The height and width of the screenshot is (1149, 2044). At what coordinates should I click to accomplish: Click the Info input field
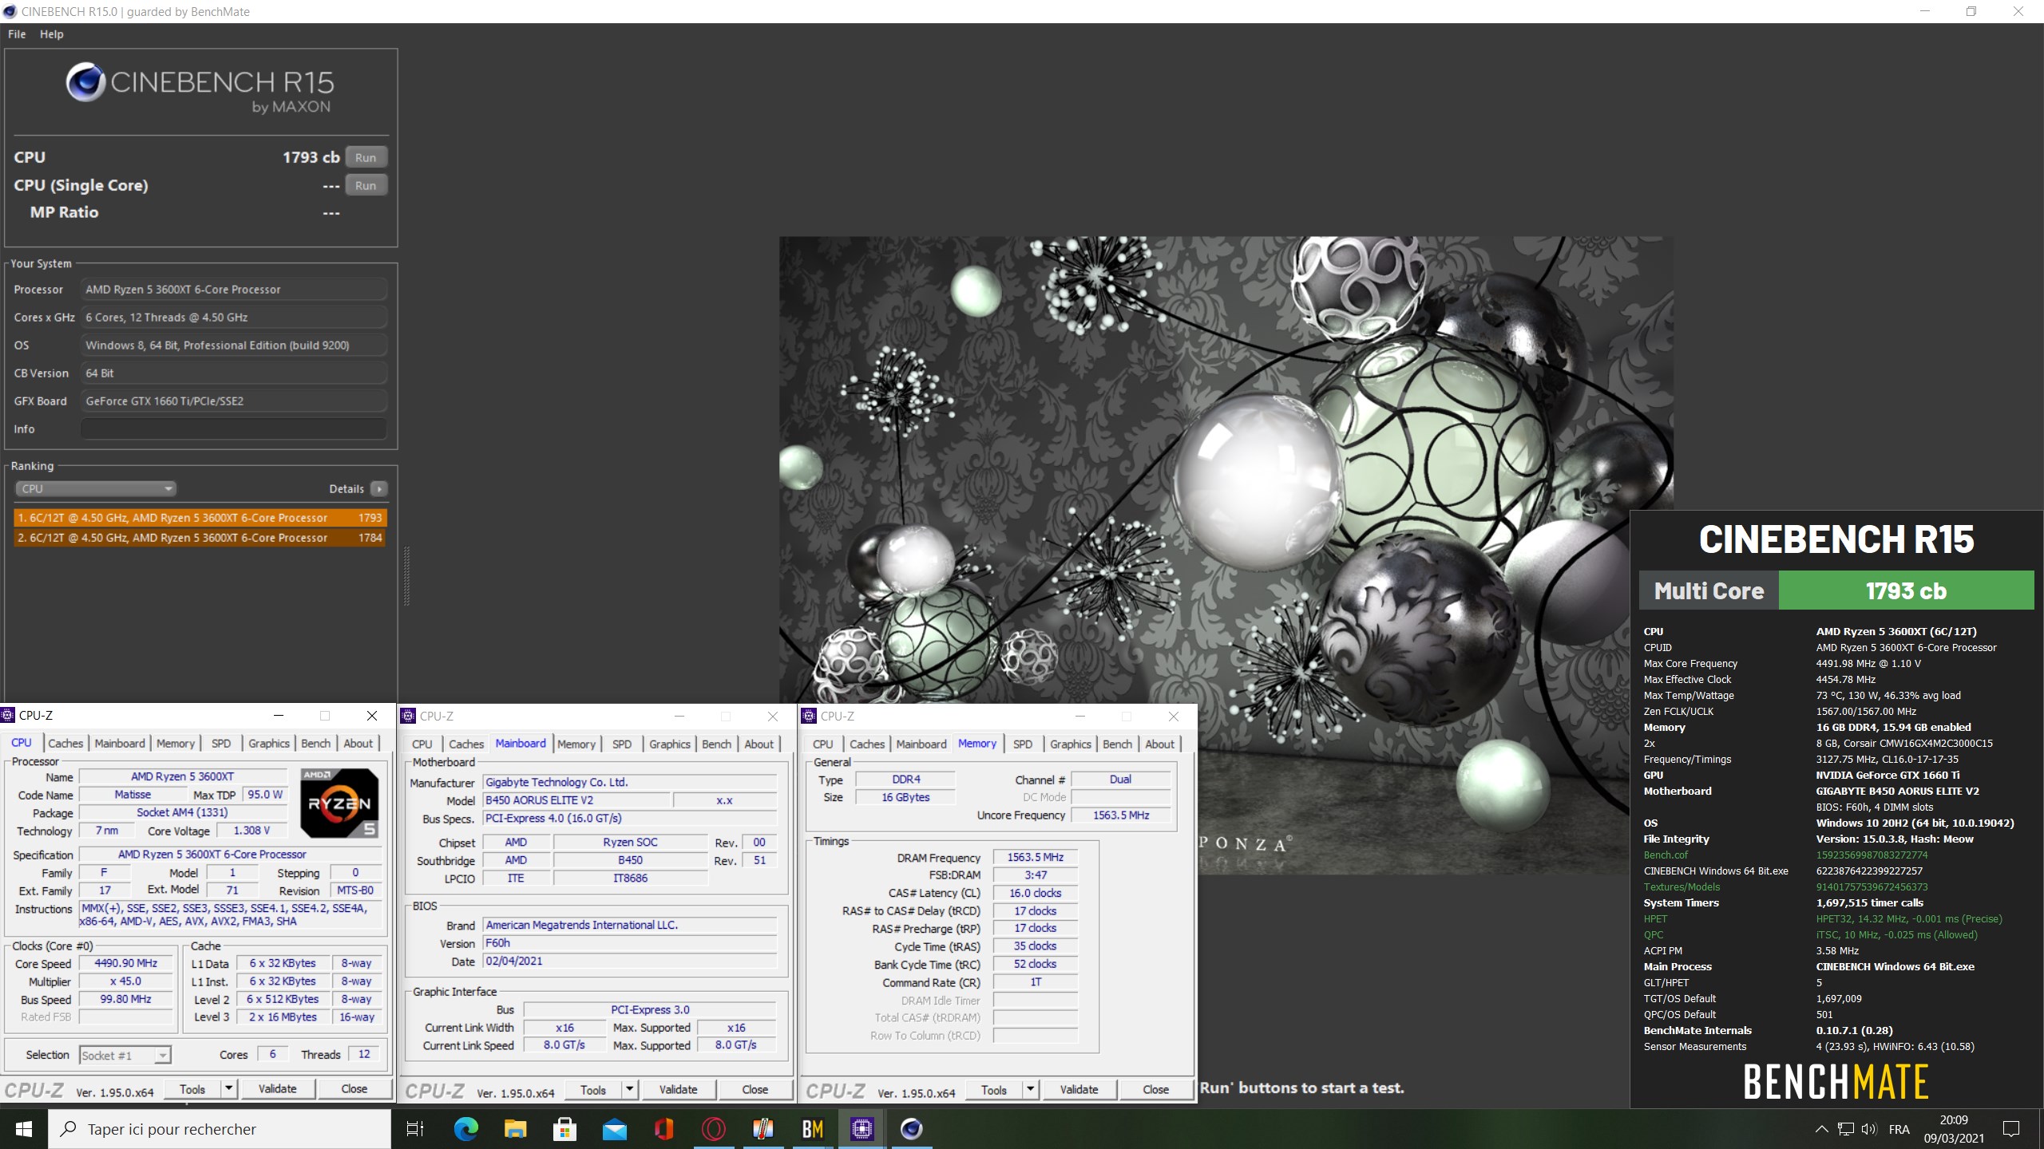tap(233, 429)
